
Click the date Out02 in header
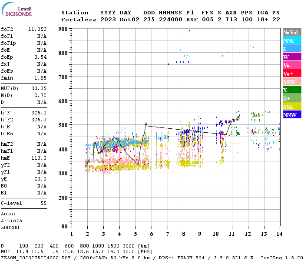point(129,20)
